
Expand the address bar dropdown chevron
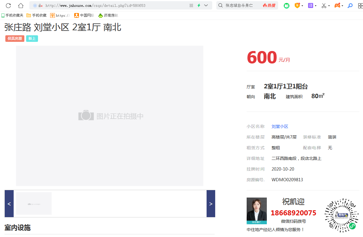point(206,6)
